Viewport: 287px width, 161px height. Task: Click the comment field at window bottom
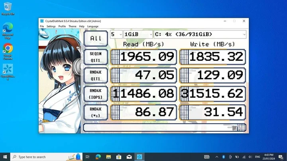[165, 128]
